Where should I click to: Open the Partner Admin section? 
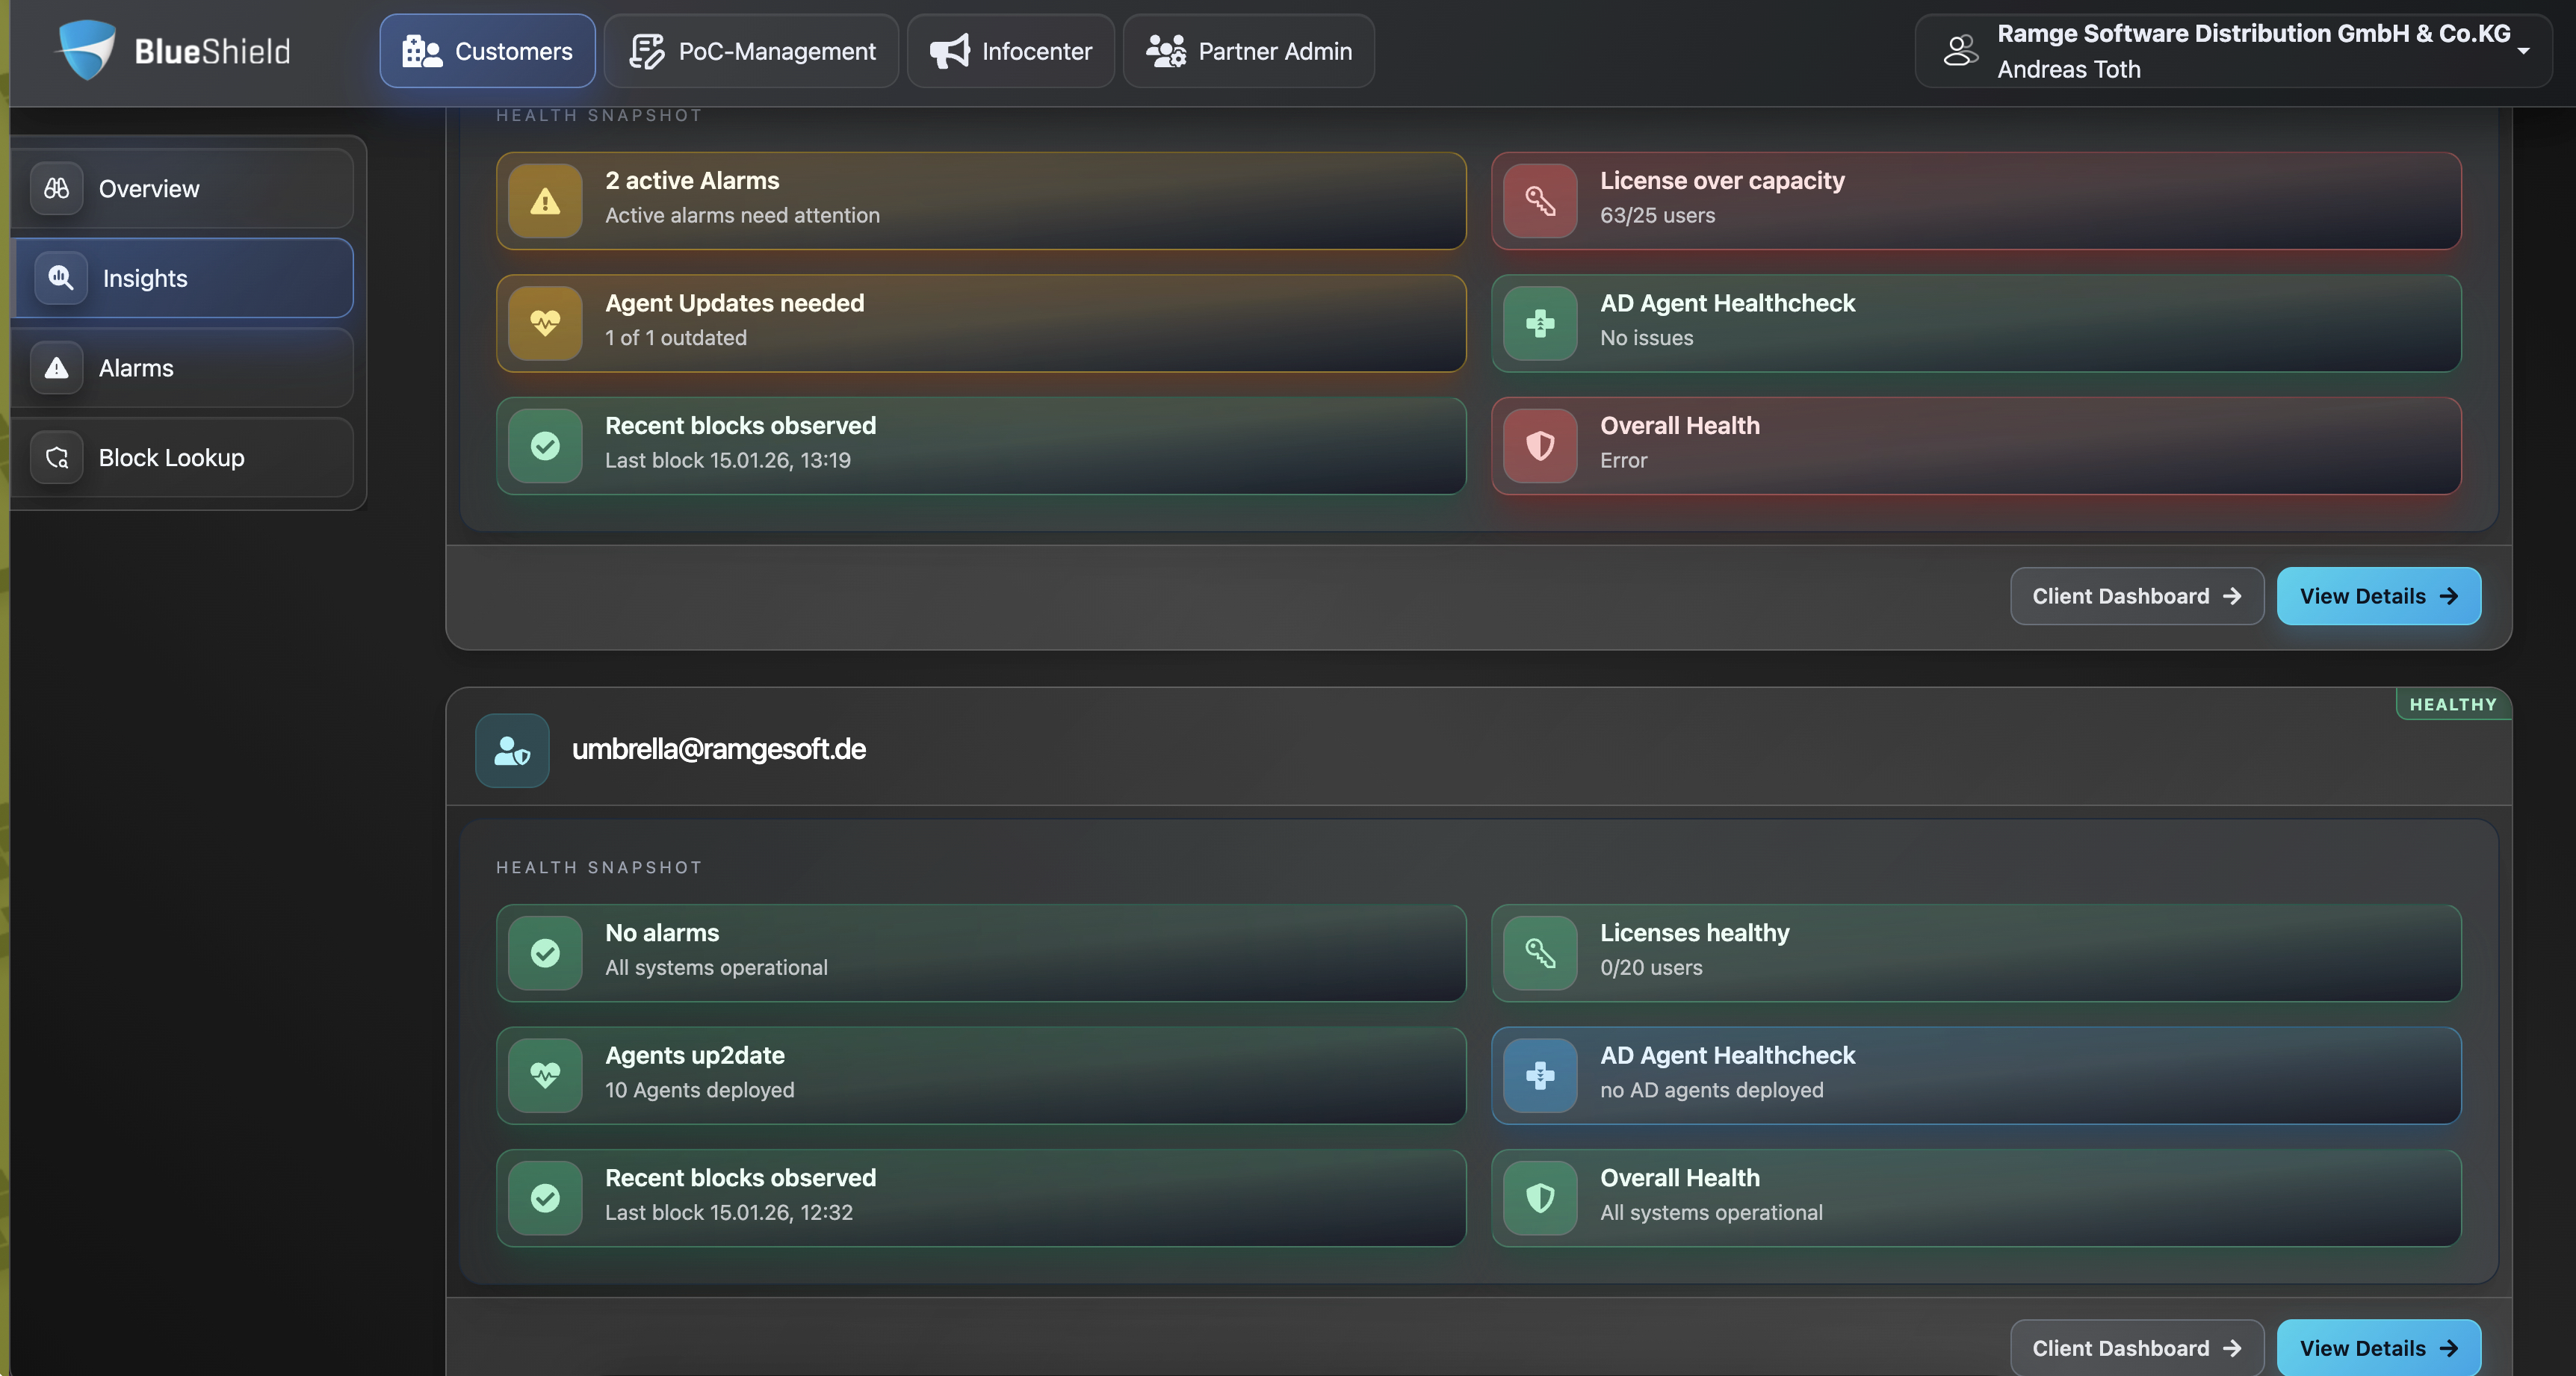[x=1248, y=51]
